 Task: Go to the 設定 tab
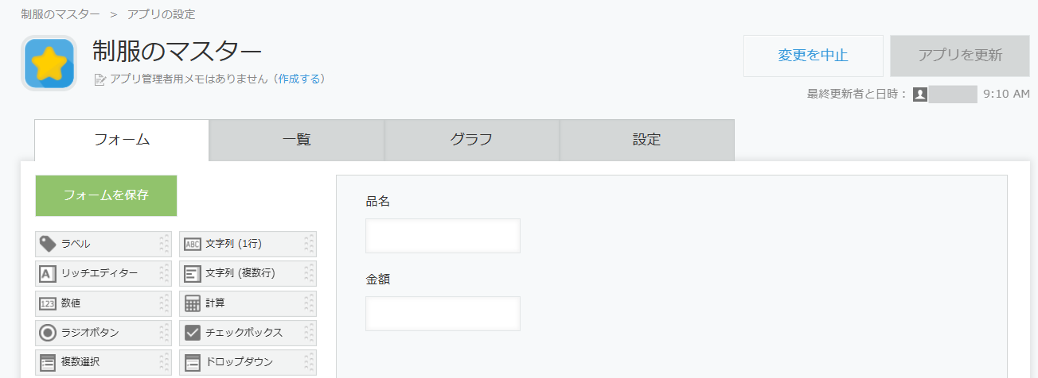click(646, 140)
